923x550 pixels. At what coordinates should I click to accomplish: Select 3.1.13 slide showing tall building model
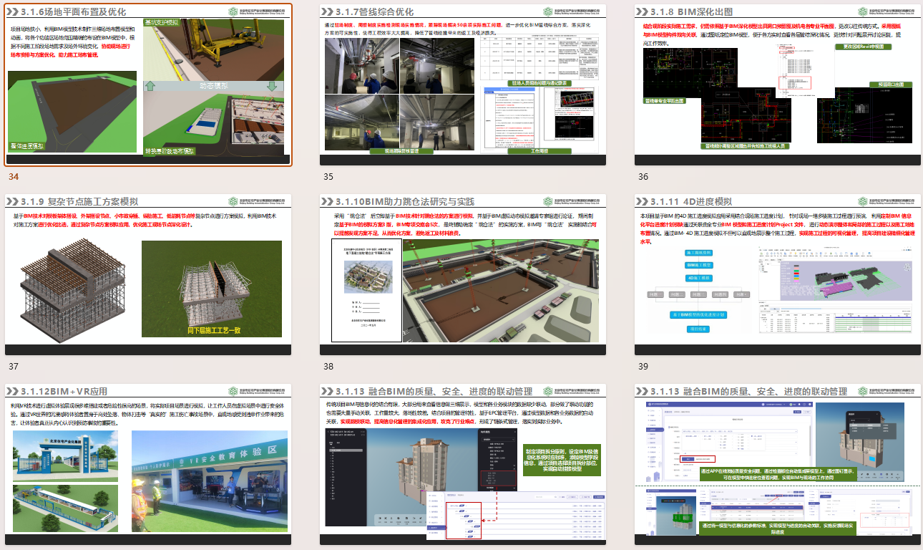[463, 465]
